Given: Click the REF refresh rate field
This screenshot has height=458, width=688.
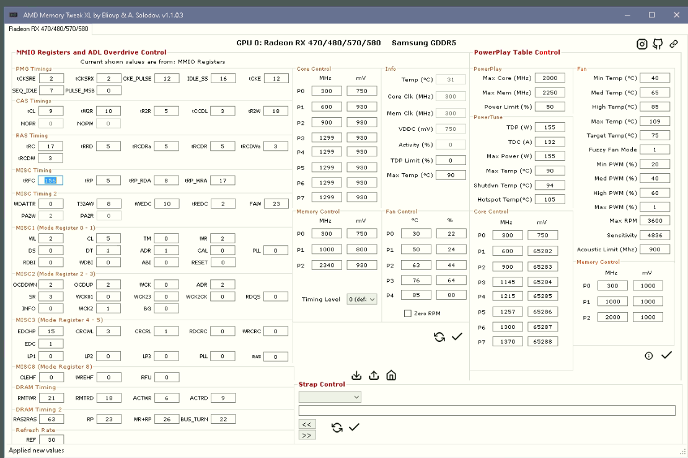Looking at the screenshot, I should [51, 439].
